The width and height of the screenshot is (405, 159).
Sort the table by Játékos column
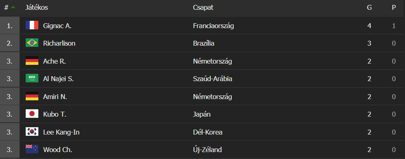click(x=36, y=8)
